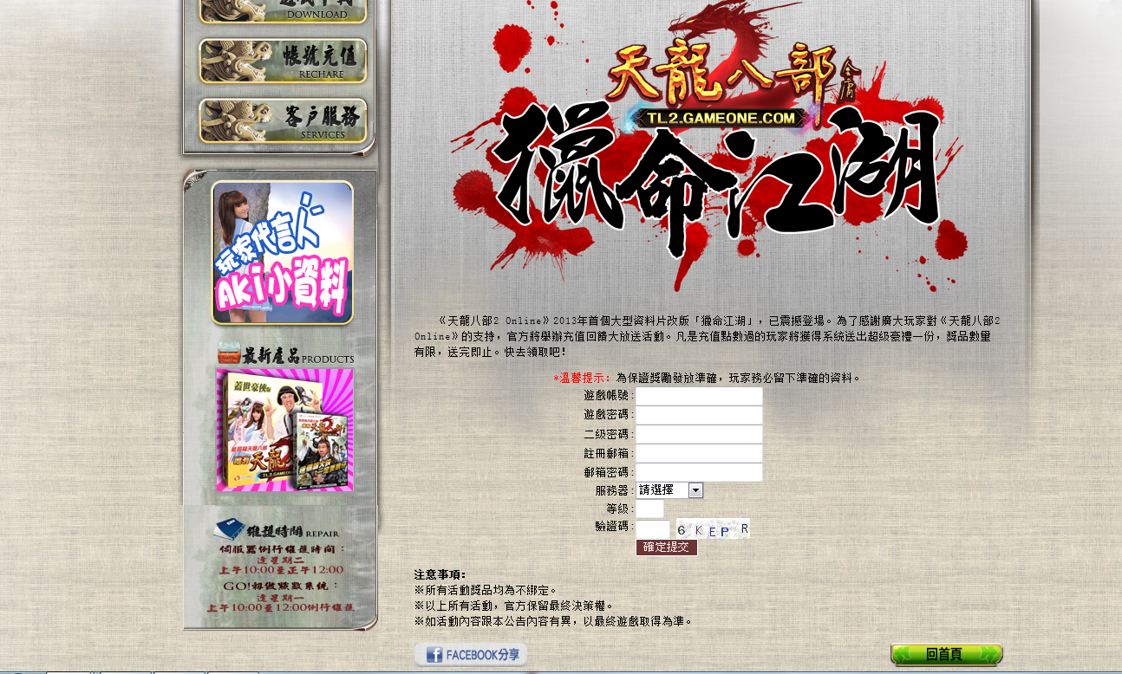The height and width of the screenshot is (674, 1122).
Task: Select the Download menu button at top
Action: 284,10
